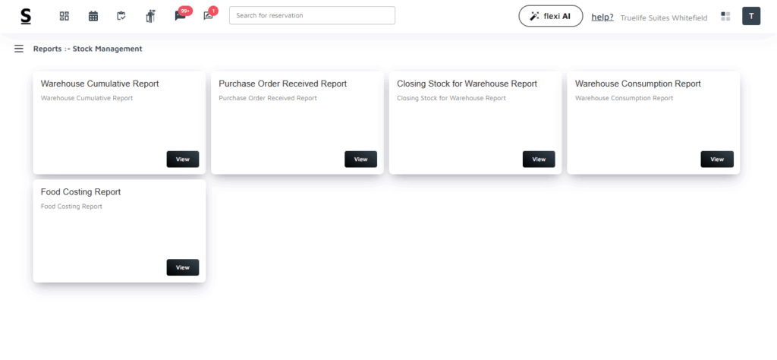Screen dimensions: 777x360
Task: View the Warehouse Consumption Report
Action: pos(716,159)
